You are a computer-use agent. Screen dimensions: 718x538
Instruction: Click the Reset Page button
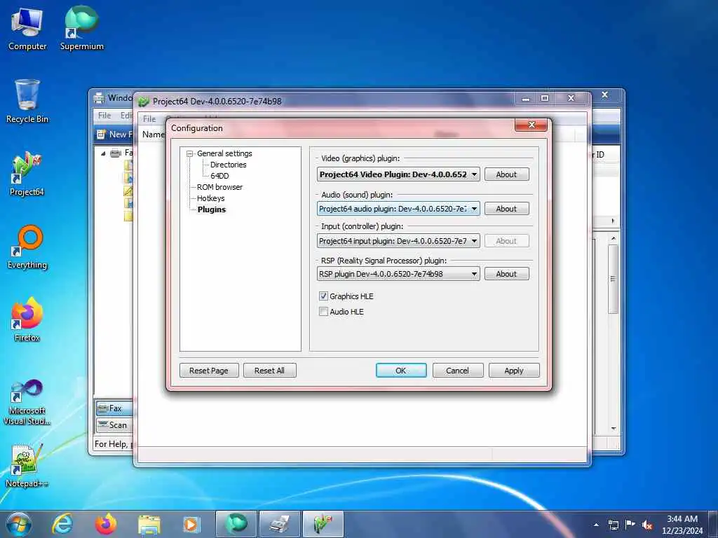[x=209, y=371]
